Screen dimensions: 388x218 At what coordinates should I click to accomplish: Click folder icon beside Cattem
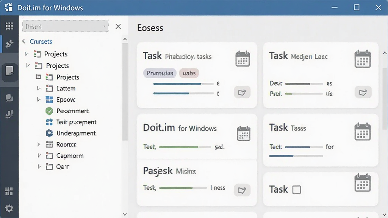coord(49,89)
